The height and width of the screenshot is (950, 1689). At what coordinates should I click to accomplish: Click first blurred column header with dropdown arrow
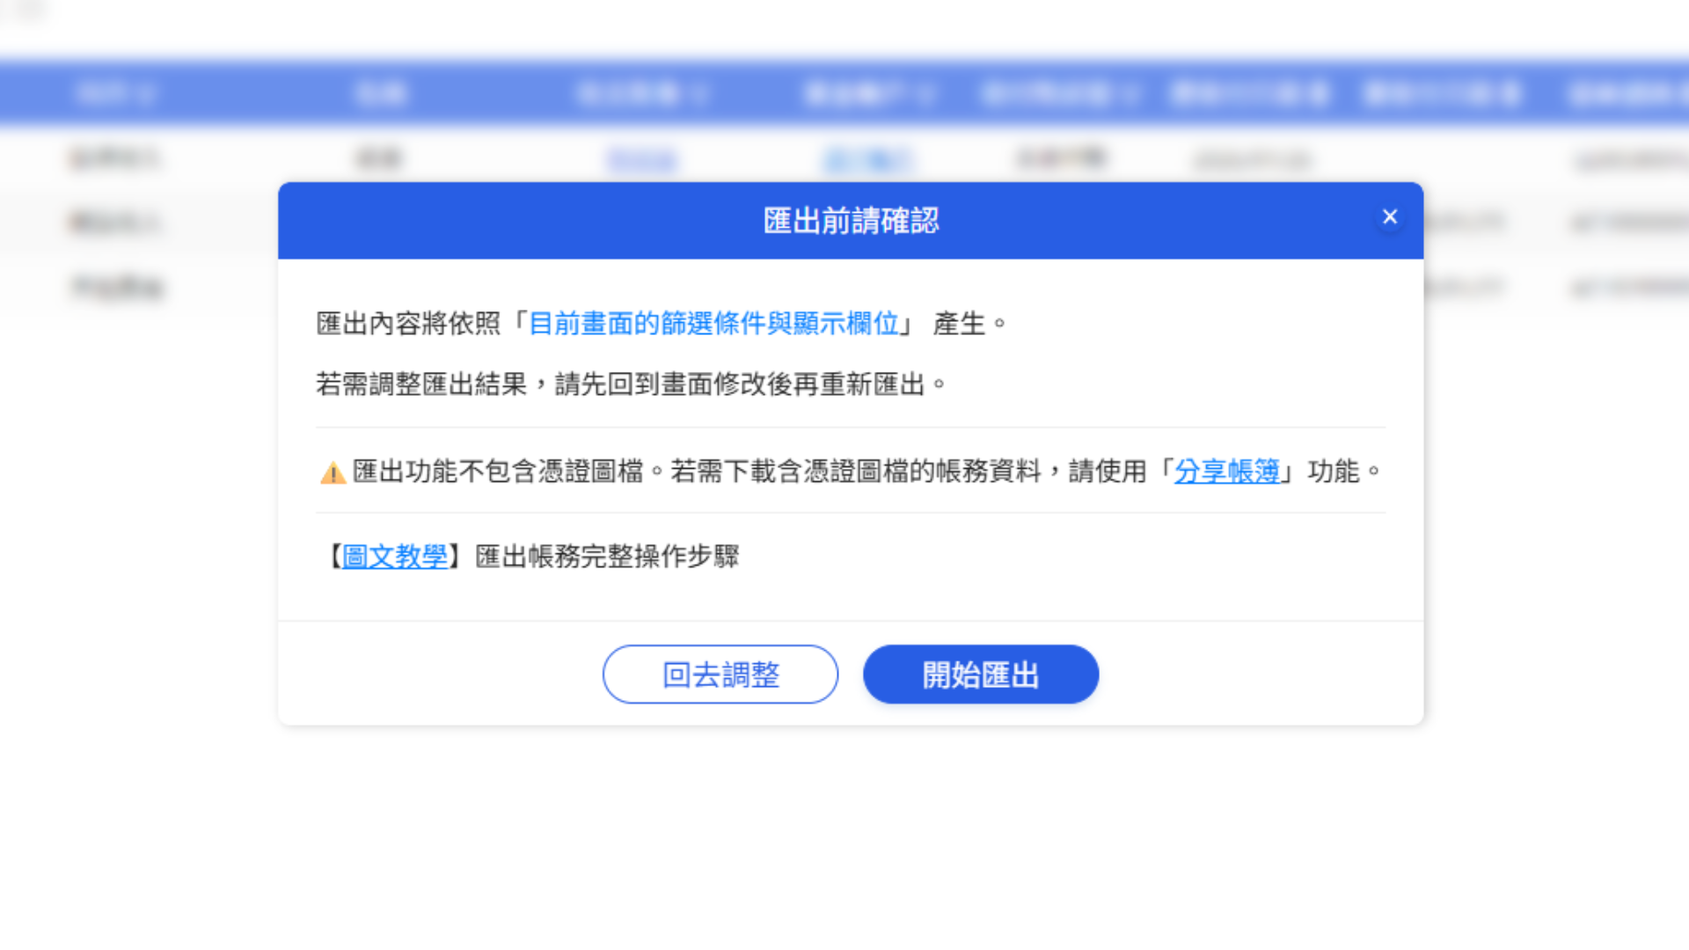click(x=114, y=93)
